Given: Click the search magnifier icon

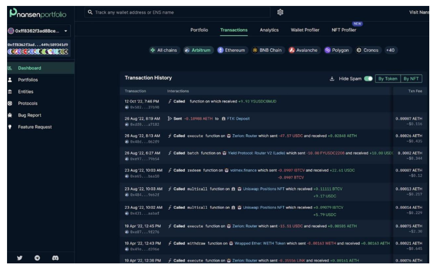Looking at the screenshot, I should tap(90, 12).
